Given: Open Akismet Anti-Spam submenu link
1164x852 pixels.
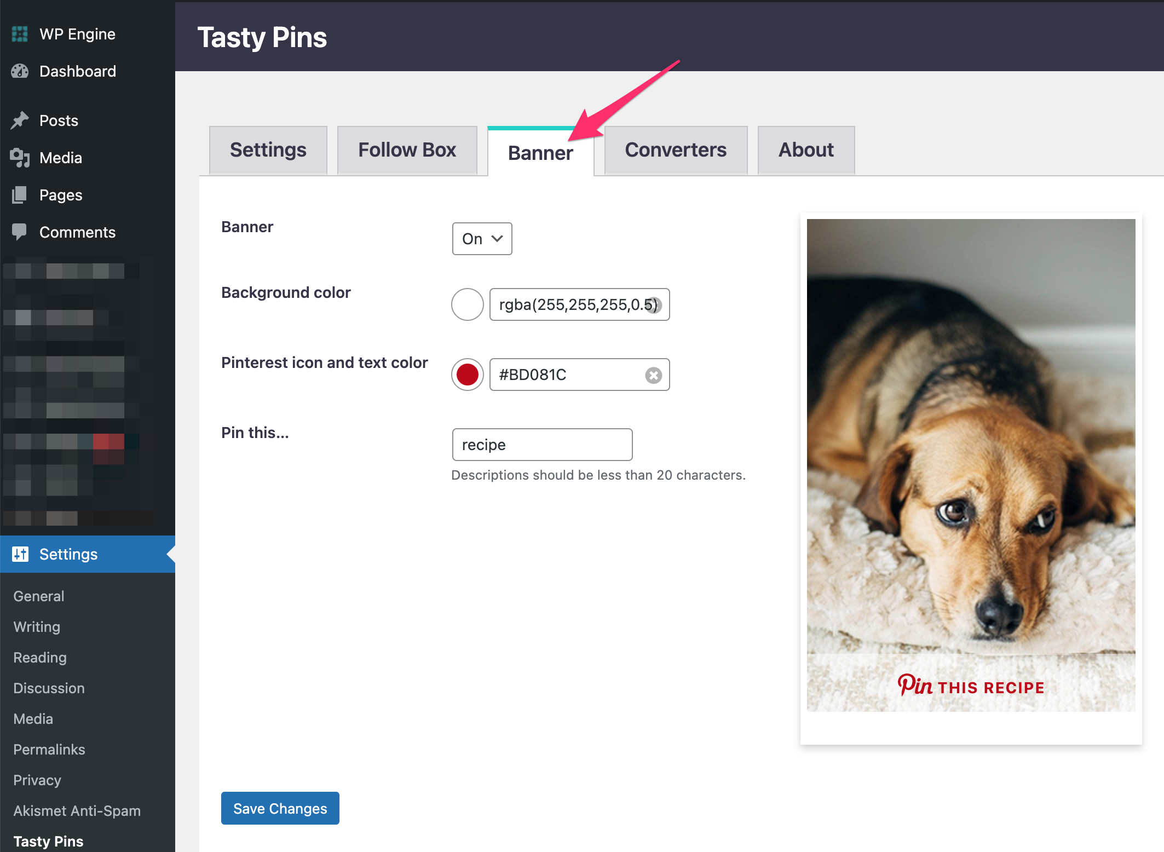Looking at the screenshot, I should [77, 811].
